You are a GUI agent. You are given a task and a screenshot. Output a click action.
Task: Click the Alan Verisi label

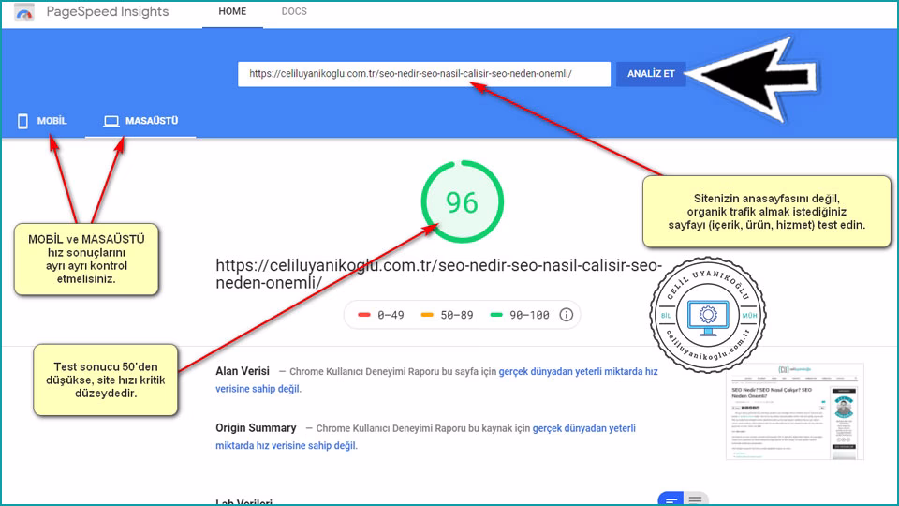pyautogui.click(x=243, y=371)
